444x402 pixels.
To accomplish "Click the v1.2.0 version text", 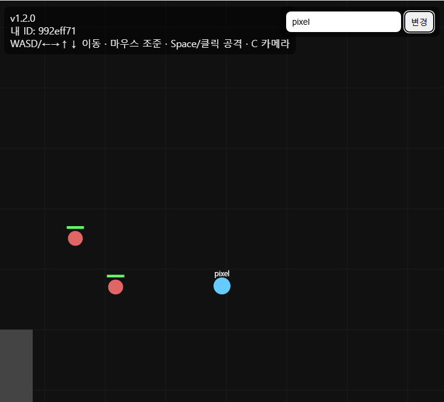I will coord(22,18).
